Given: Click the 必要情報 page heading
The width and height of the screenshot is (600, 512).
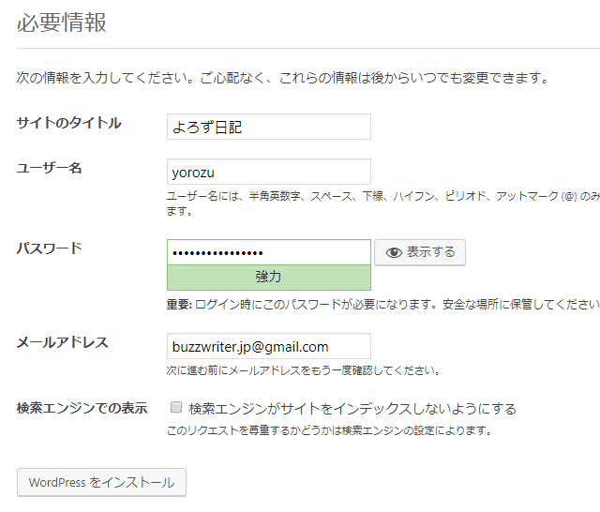Looking at the screenshot, I should click(x=62, y=23).
